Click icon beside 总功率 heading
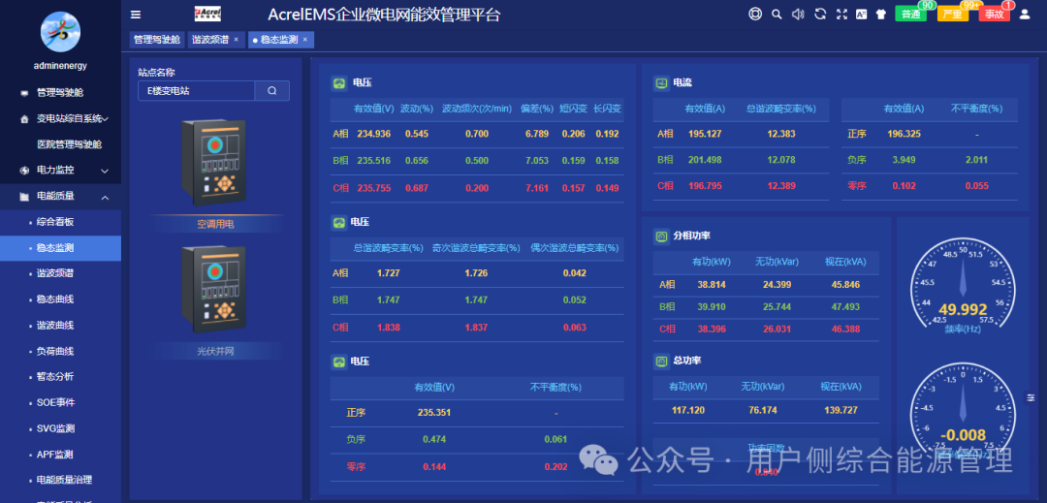This screenshot has height=503, width=1047. (x=661, y=361)
